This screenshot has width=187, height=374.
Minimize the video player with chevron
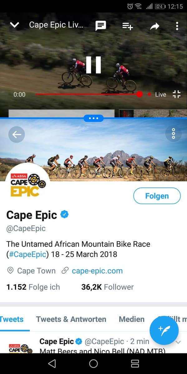click(15, 25)
